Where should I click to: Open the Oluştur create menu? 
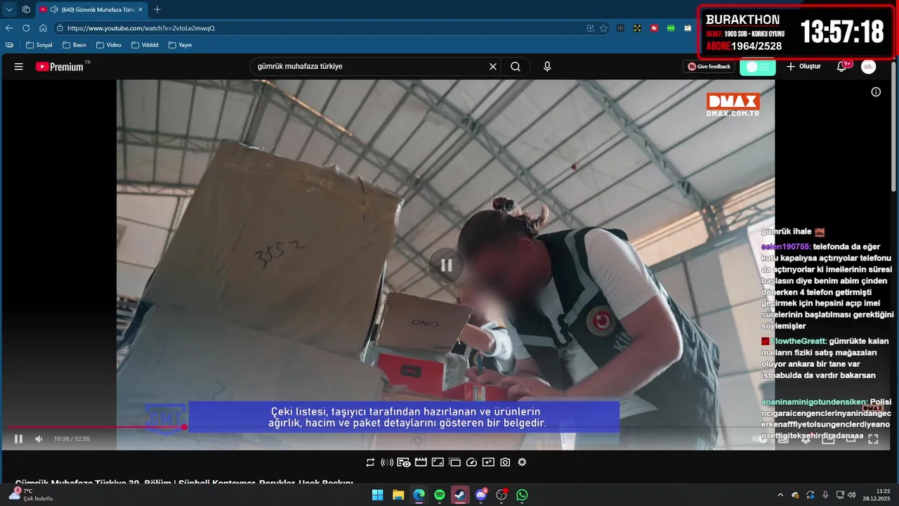[x=803, y=67]
